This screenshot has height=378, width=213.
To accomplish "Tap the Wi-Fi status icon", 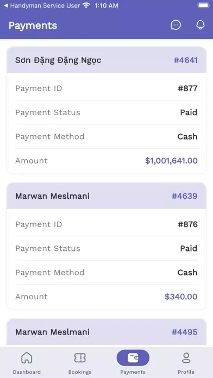I will pos(86,5).
